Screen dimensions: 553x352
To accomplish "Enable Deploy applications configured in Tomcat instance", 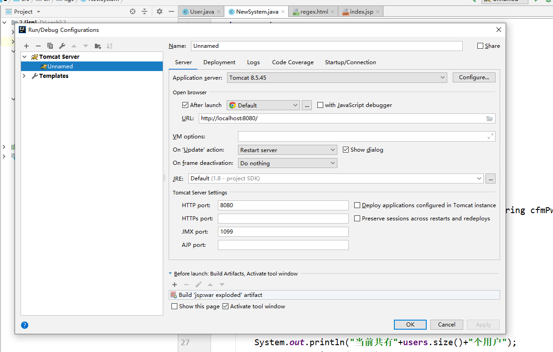I will 357,205.
